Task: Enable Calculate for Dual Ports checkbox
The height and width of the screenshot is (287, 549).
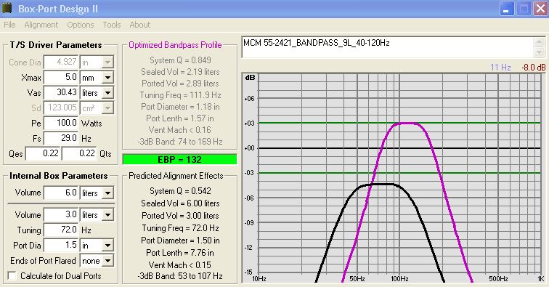Action: 12,276
